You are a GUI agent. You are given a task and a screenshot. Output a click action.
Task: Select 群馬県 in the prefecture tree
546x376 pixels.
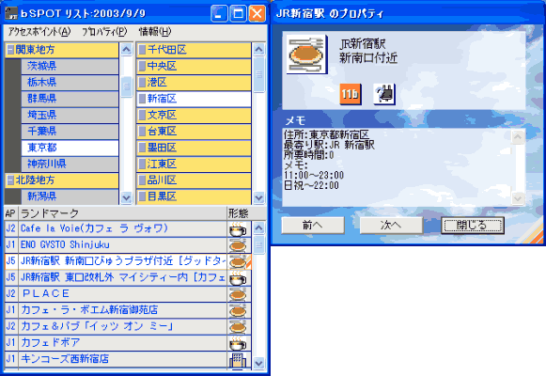(70, 99)
